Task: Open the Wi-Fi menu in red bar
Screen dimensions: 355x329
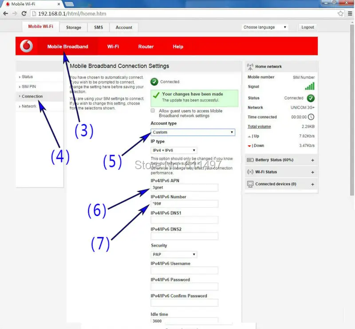Action: tap(113, 46)
